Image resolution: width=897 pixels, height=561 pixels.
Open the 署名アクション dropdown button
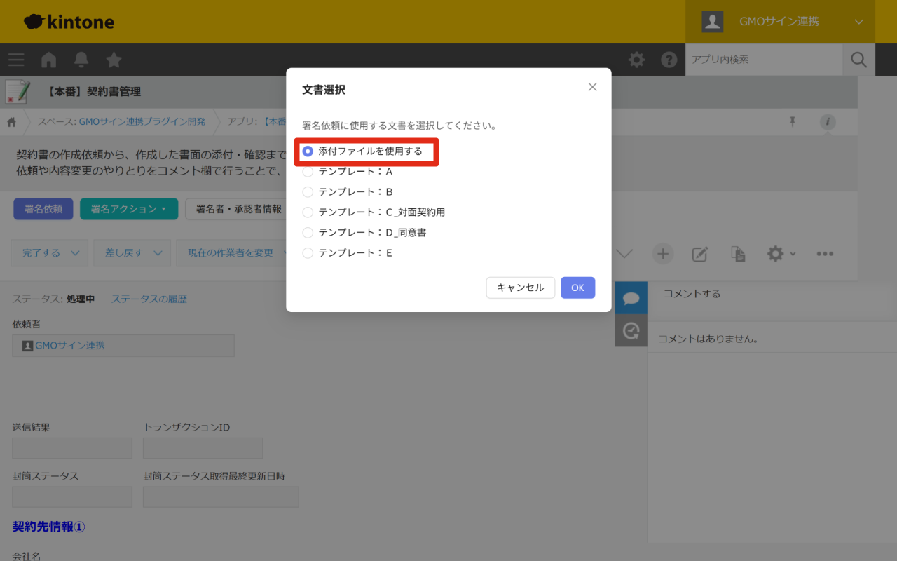pos(129,209)
